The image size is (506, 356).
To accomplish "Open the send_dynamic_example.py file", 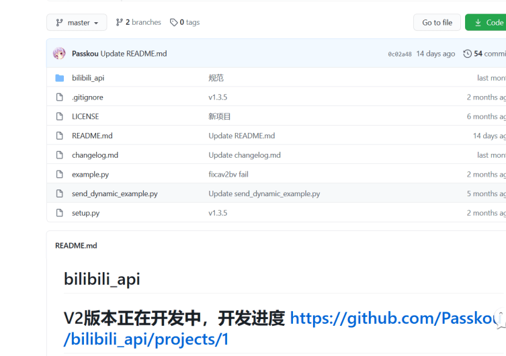I will click(114, 194).
